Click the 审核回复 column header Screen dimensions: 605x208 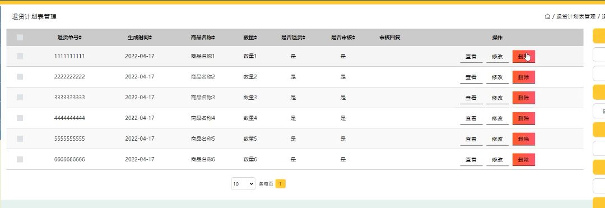pyautogui.click(x=390, y=38)
